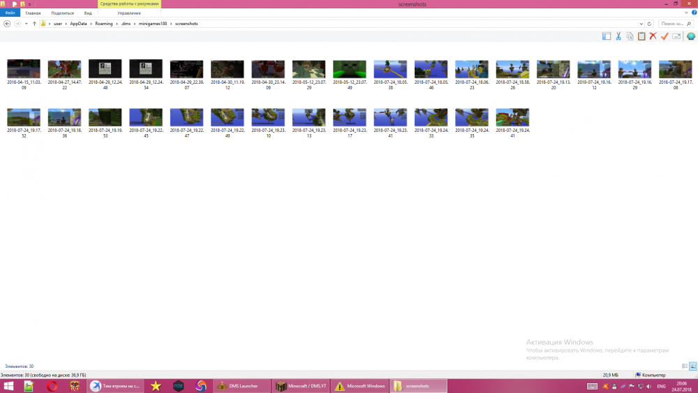The image size is (698, 393).
Task: Go to user in the breadcrumb
Action: pos(58,24)
